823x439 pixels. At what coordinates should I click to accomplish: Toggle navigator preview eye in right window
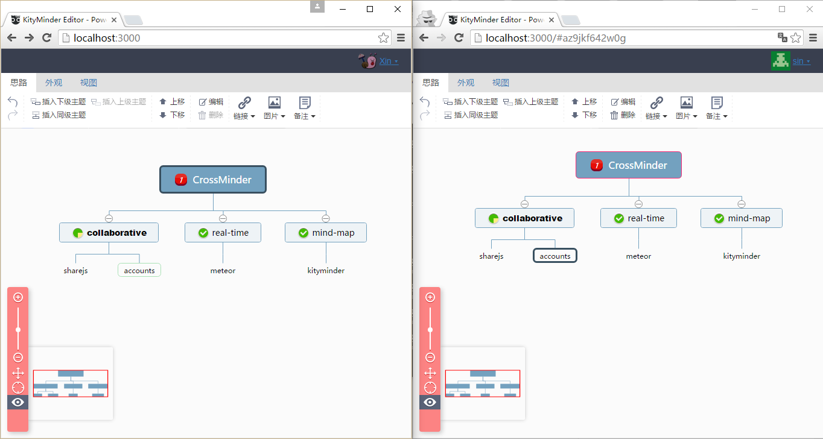[x=430, y=402]
